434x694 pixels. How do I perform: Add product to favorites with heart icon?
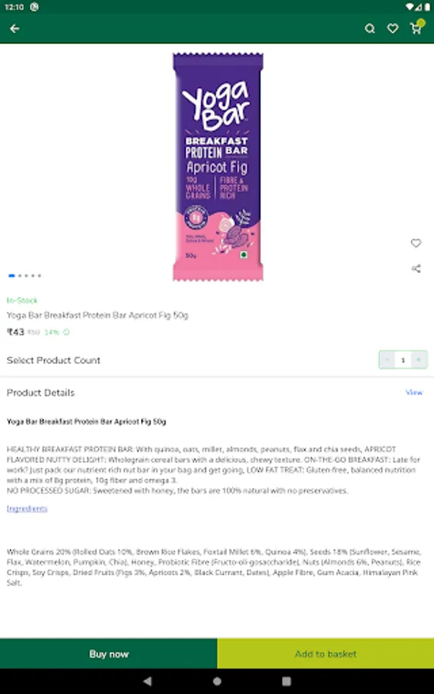coord(415,243)
